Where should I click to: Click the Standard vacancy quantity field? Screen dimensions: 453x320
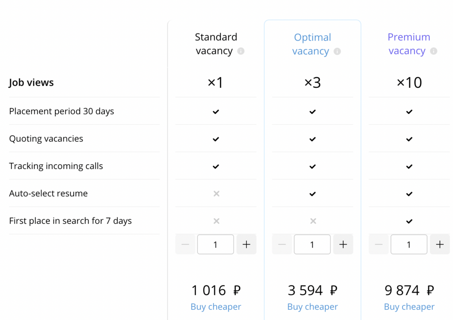[215, 245]
